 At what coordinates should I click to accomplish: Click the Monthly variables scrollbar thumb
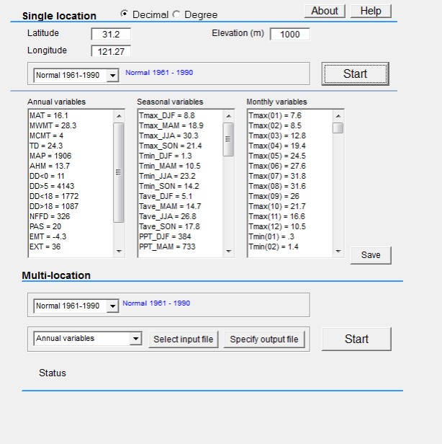(x=338, y=128)
